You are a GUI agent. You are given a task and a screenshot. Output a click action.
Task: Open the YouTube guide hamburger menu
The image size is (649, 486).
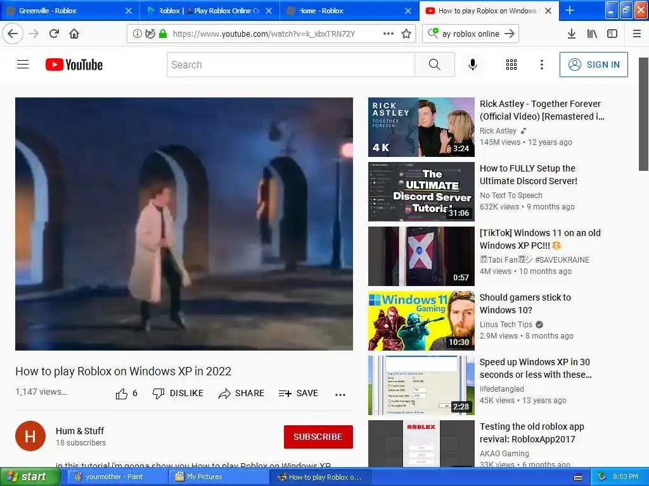[23, 65]
